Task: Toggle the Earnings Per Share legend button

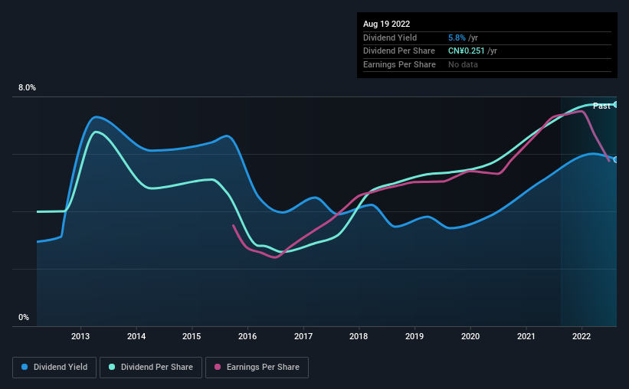Action: coord(257,368)
